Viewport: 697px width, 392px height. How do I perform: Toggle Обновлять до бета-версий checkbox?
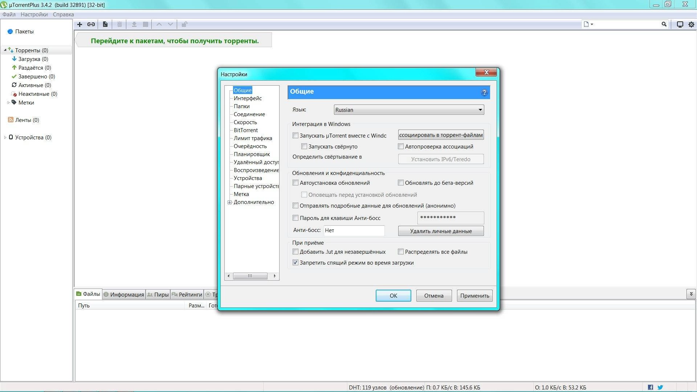click(x=401, y=183)
